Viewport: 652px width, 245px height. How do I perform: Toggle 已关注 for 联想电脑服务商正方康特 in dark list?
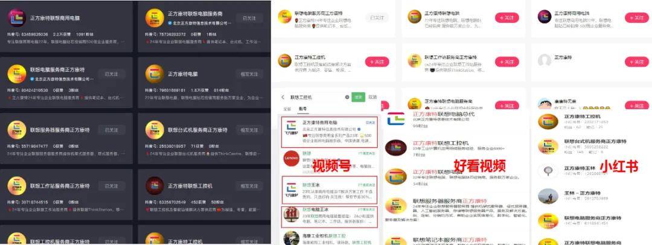click(x=112, y=74)
